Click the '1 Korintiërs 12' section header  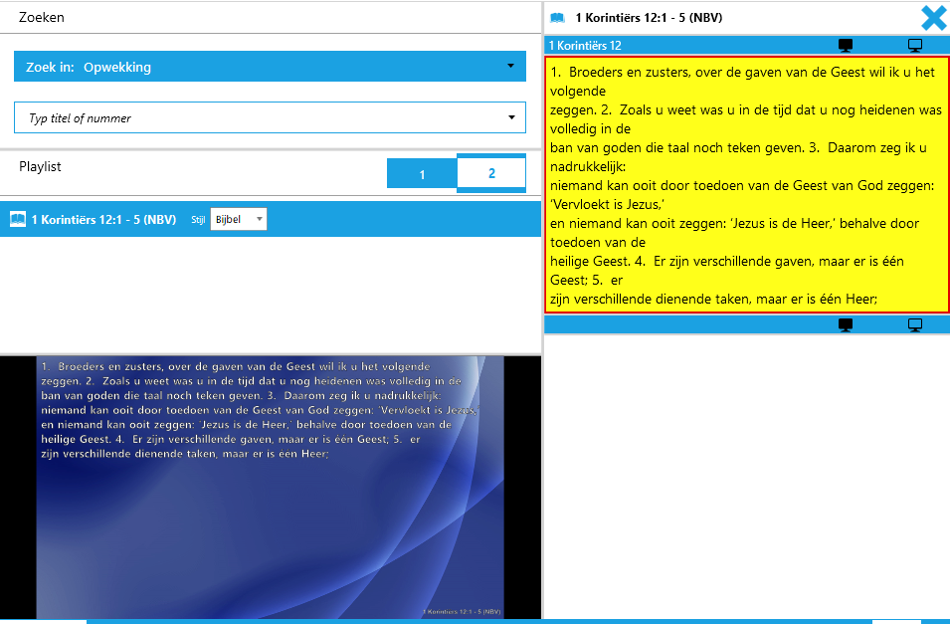(x=746, y=45)
